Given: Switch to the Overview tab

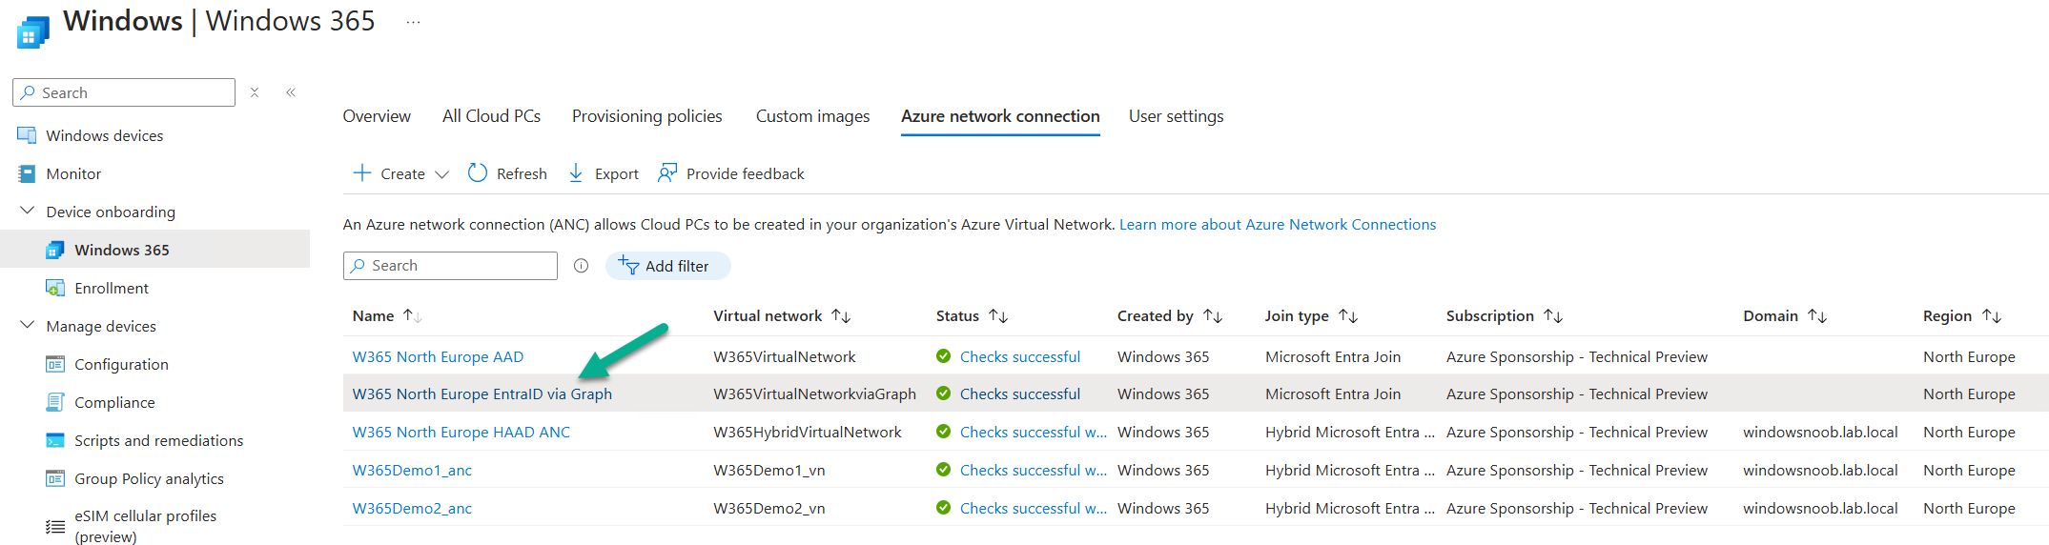Looking at the screenshot, I should 377,116.
